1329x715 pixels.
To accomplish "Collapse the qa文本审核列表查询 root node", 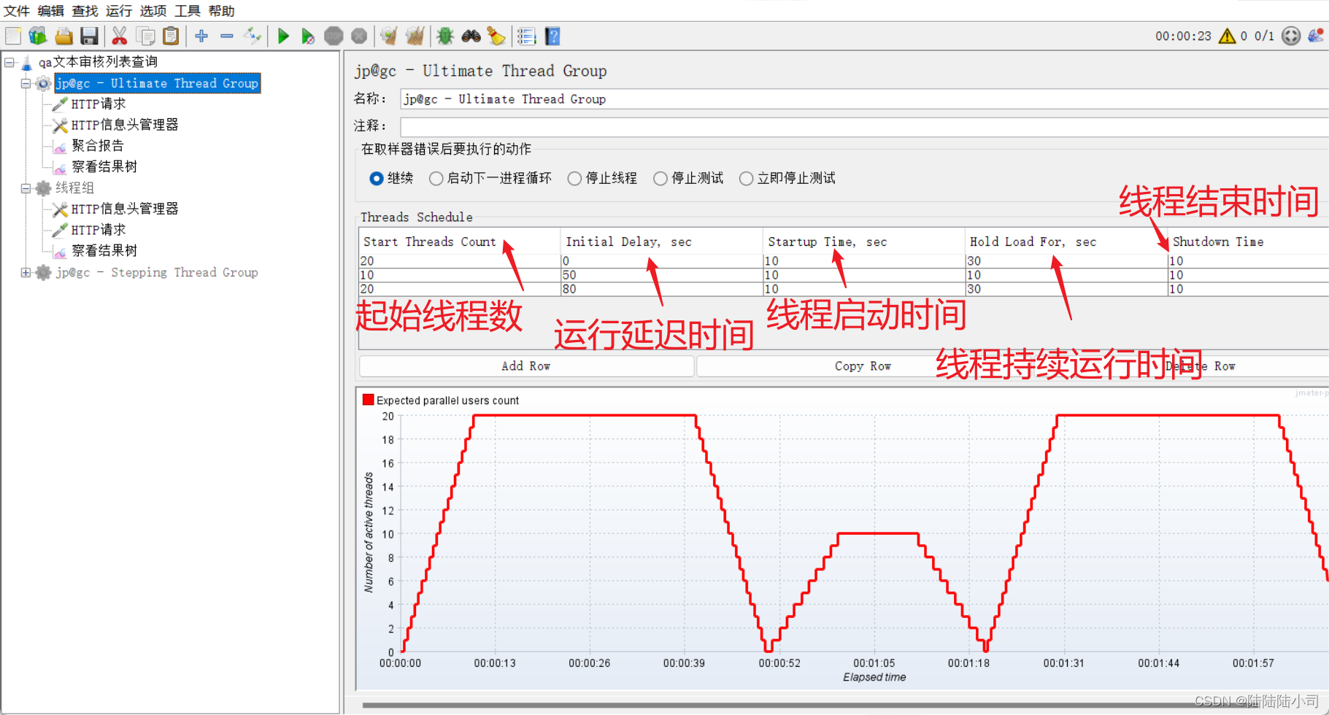I will 9,61.
